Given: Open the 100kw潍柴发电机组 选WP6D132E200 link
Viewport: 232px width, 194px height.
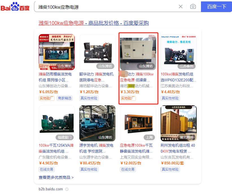Looking at the screenshot, I should click(178, 77).
